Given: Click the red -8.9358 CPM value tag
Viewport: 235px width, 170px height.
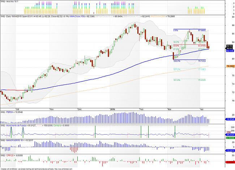Looking at the screenshot, I should tap(230, 162).
